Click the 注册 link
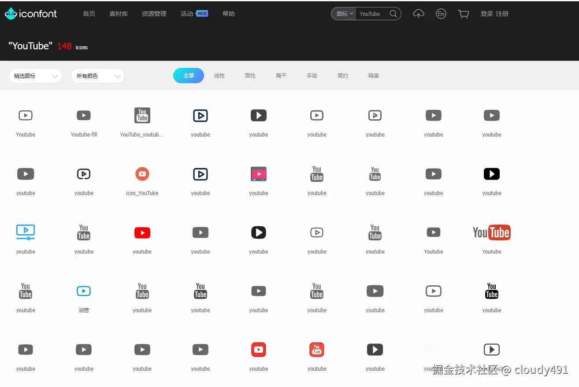This screenshot has height=387, width=579. [502, 14]
